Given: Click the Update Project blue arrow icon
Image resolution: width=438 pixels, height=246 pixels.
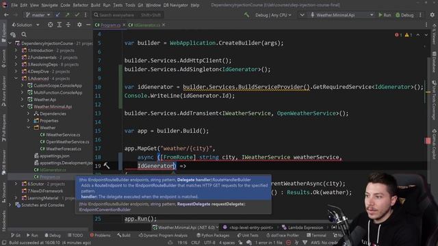Looking at the screenshot, I should tap(57, 14).
